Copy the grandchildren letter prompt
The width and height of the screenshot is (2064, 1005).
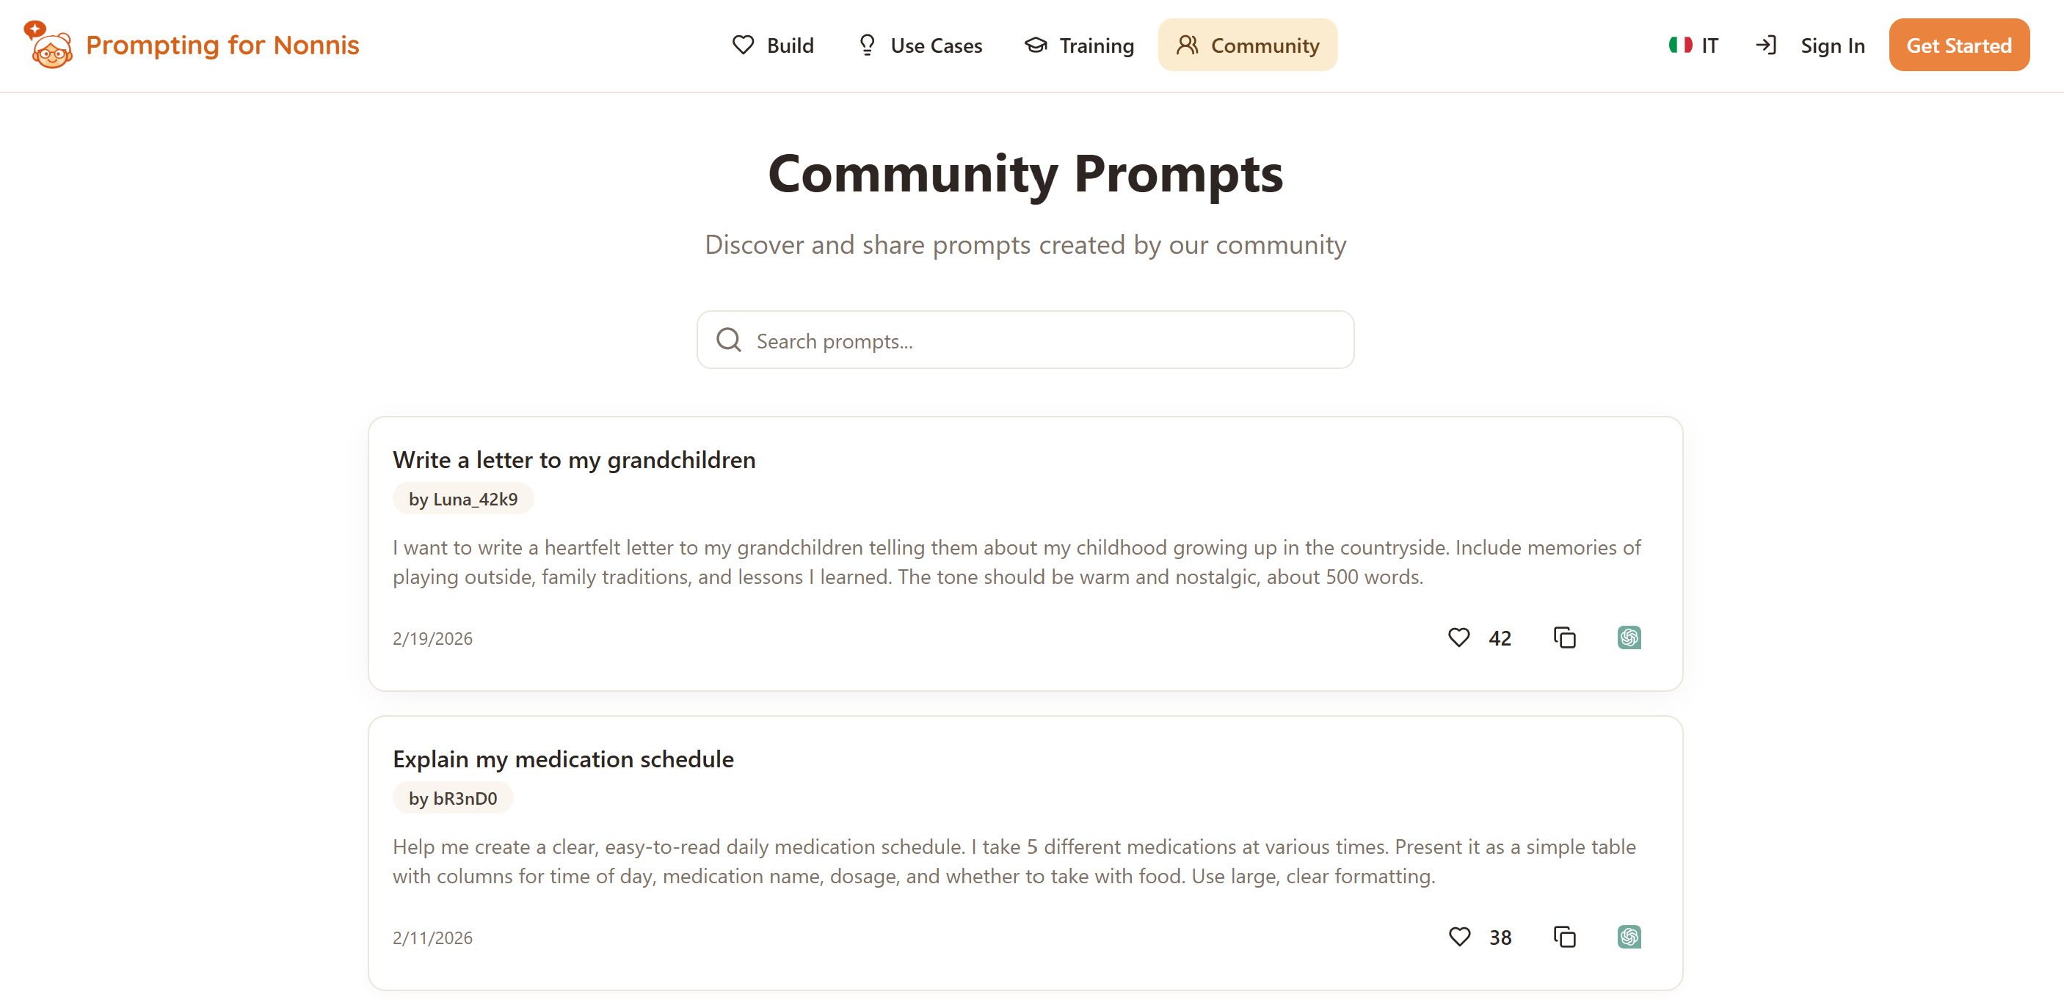point(1564,637)
